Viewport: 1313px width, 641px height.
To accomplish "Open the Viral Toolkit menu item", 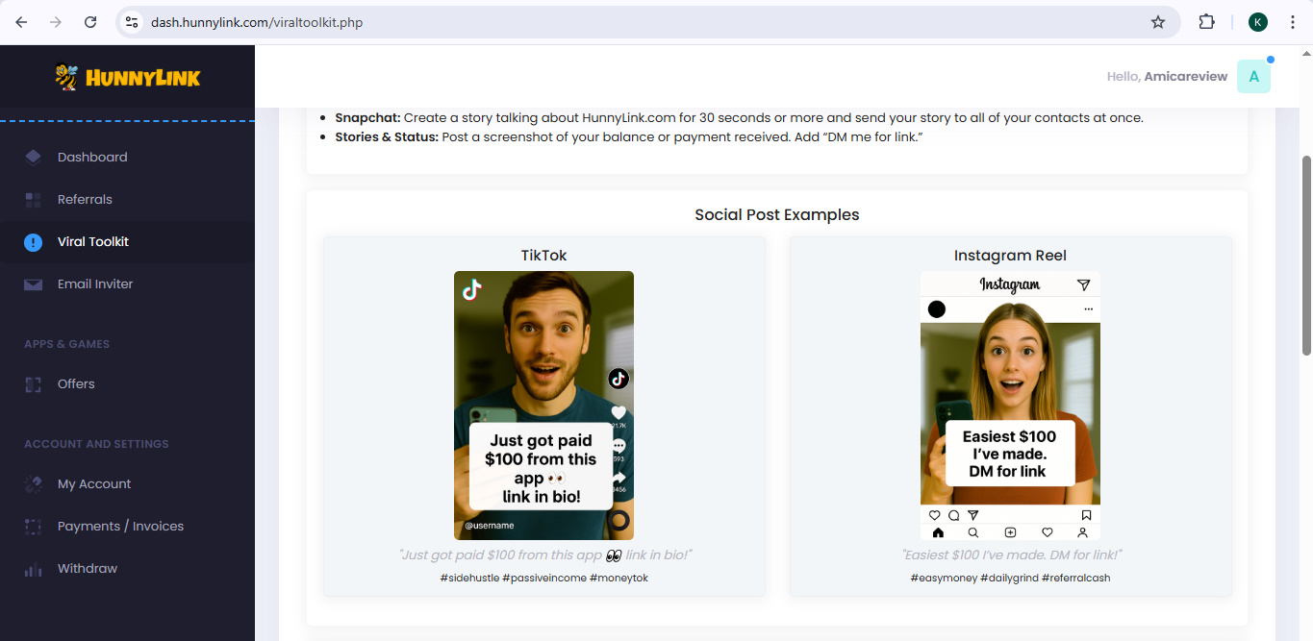I will click(x=93, y=242).
